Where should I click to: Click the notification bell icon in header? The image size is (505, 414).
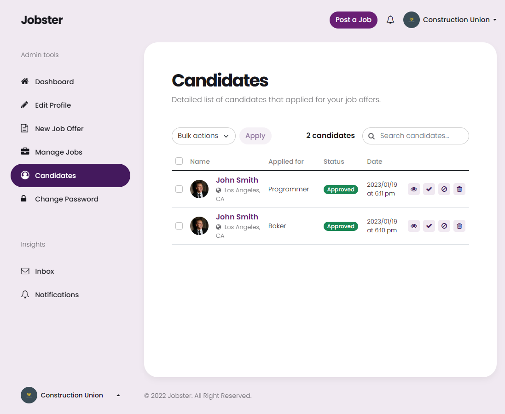point(390,20)
